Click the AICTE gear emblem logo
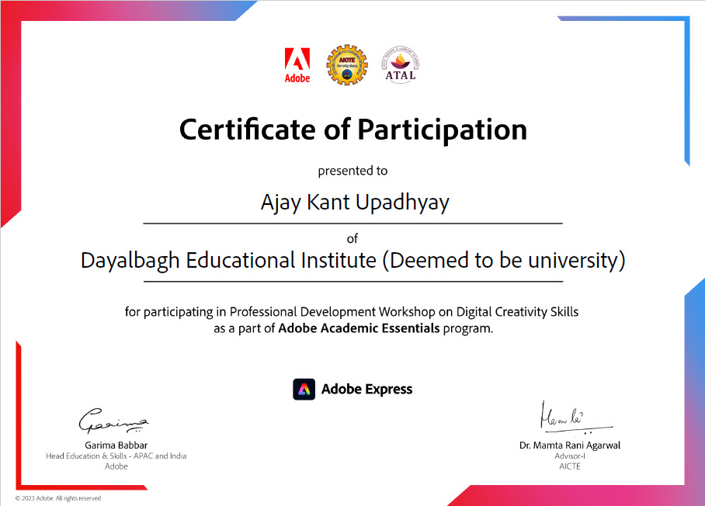The width and height of the screenshot is (705, 506). click(x=346, y=64)
